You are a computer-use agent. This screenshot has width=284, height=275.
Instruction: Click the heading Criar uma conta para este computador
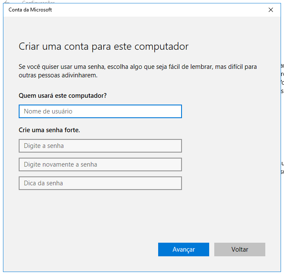tap(103, 46)
